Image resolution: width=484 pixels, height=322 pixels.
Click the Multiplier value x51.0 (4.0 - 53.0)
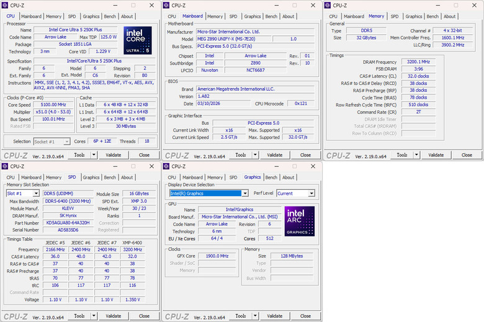tap(53, 112)
